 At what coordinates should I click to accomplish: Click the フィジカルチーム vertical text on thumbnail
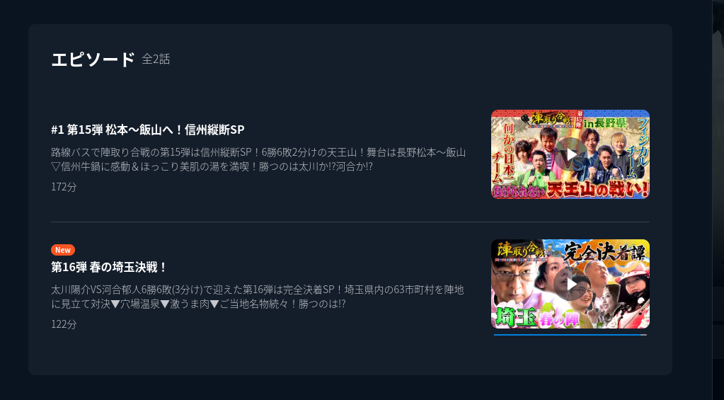click(x=638, y=149)
